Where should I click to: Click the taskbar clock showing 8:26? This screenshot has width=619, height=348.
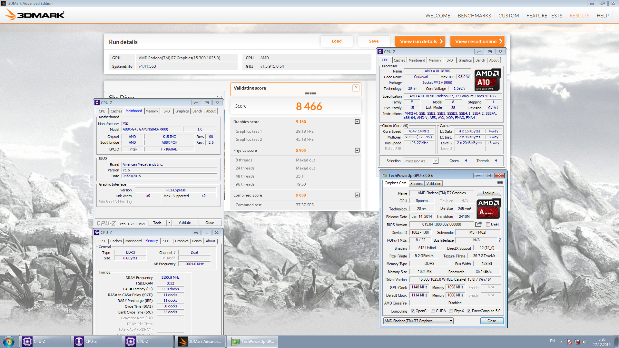pyautogui.click(x=602, y=342)
